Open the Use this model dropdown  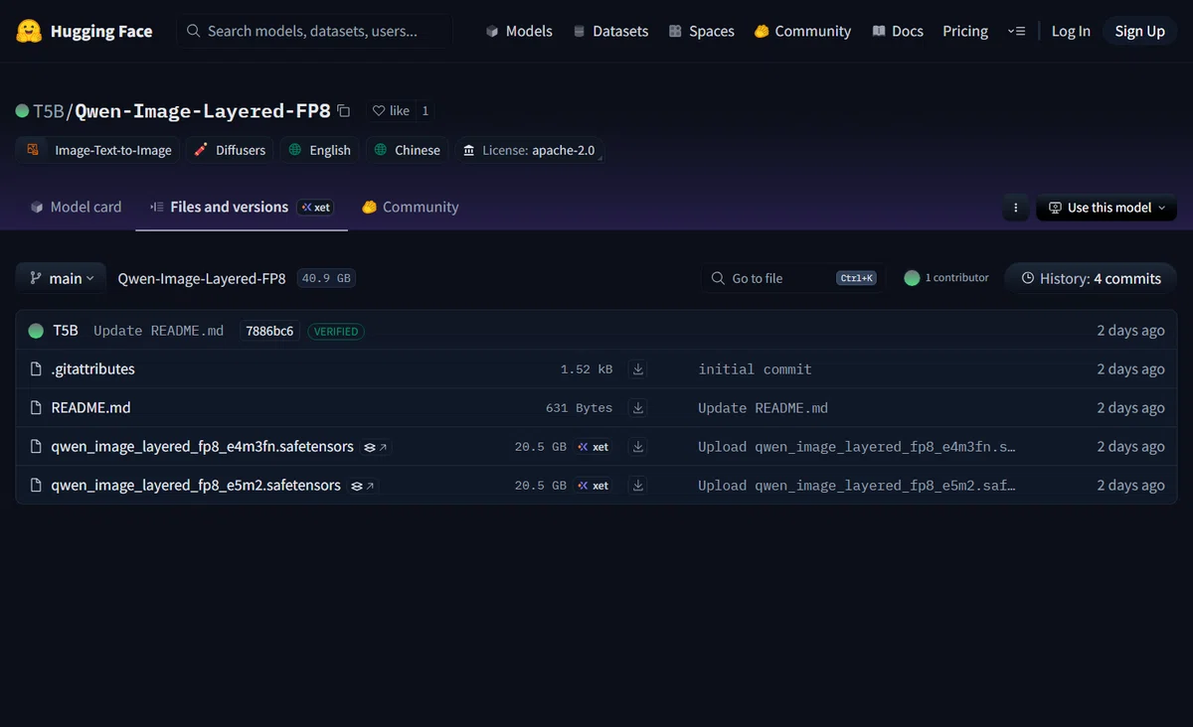pyautogui.click(x=1107, y=208)
